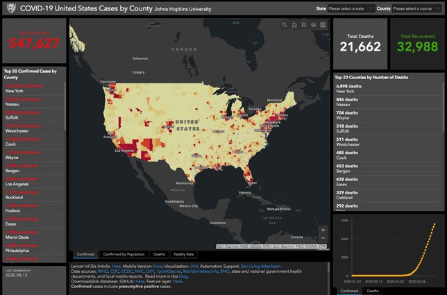Open the Worldometers.info data source link
Image resolution: width=447 pixels, height=295 pixels.
[x=201, y=271]
